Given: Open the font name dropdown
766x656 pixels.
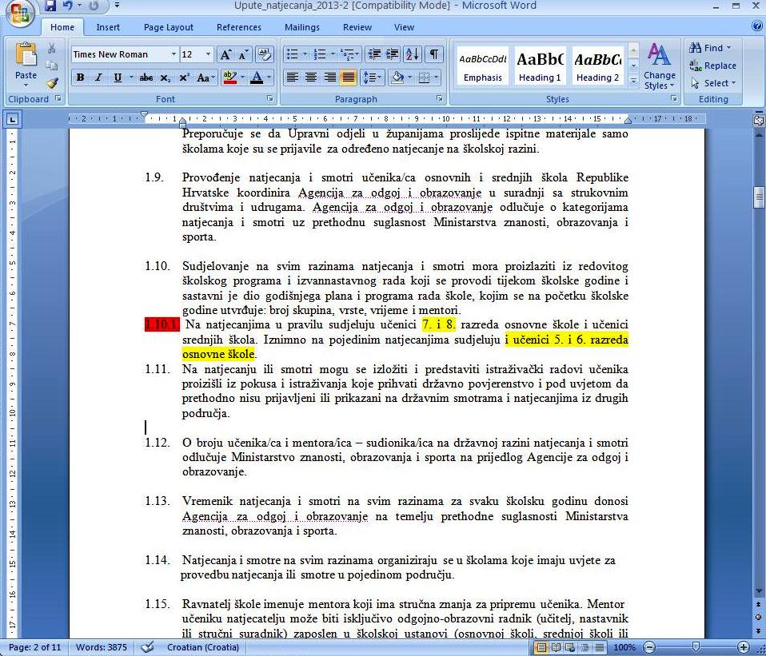Looking at the screenshot, I should (174, 54).
